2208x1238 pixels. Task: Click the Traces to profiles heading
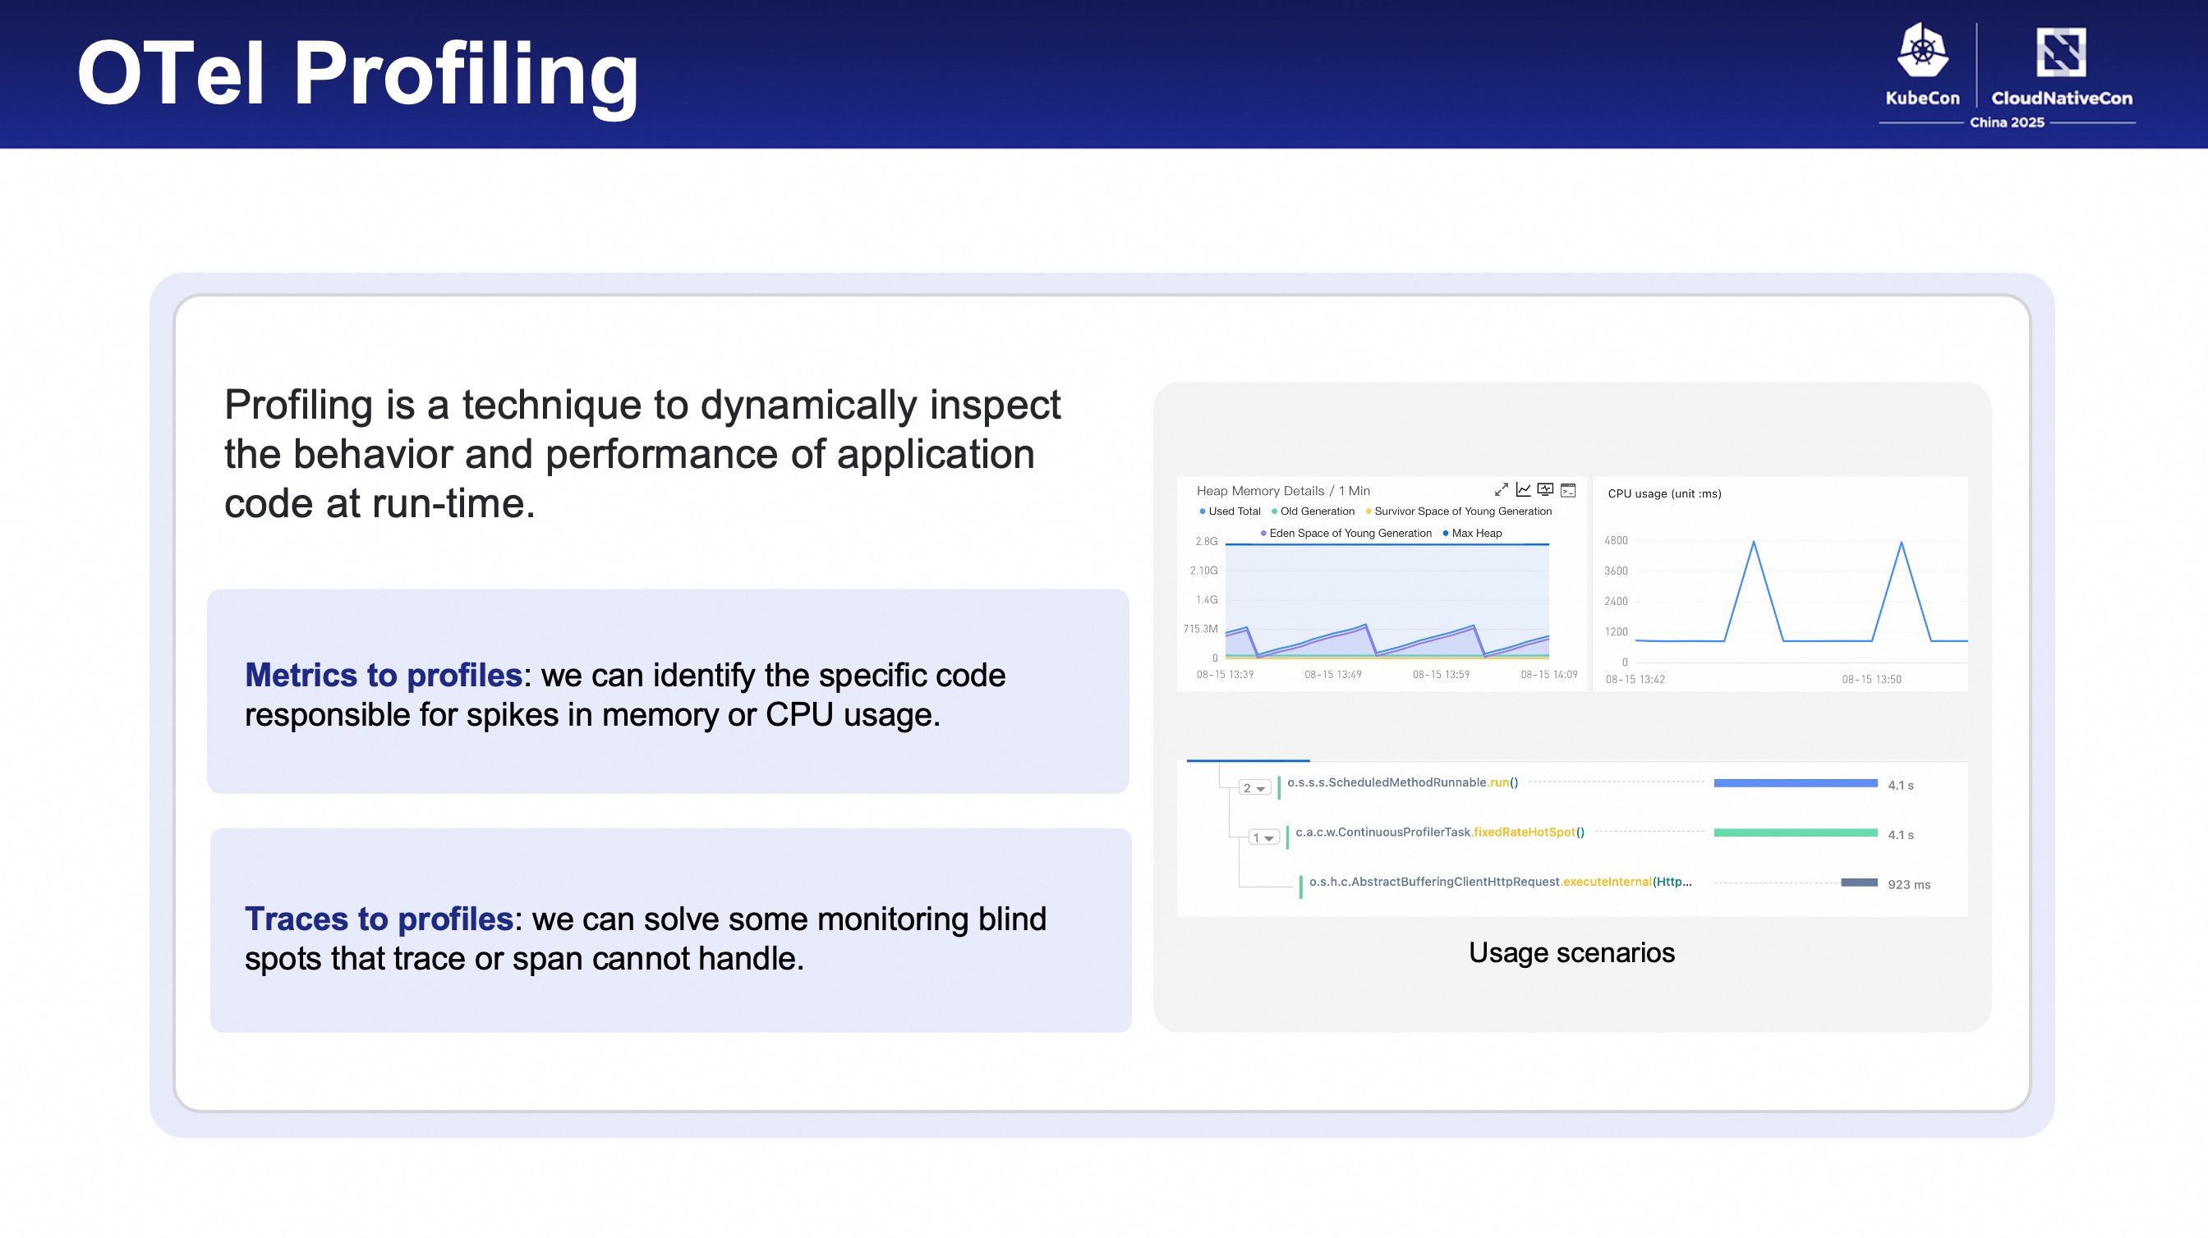pos(379,919)
